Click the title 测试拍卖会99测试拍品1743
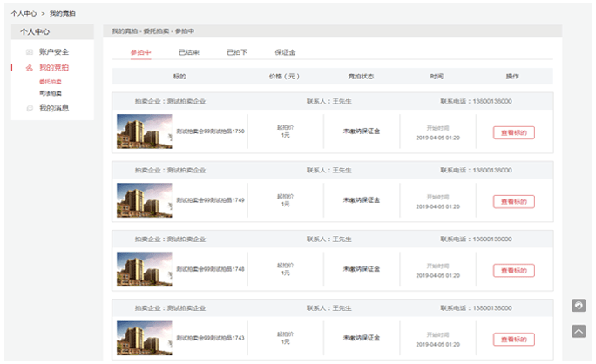 pos(211,338)
